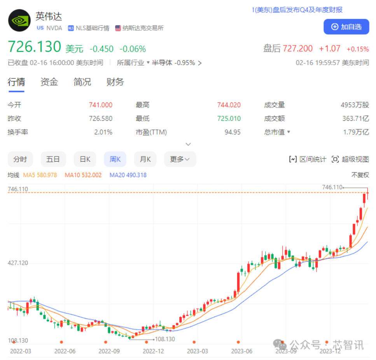376x360 pixels.
Task: Click the 2023-06 date axis label
Action: point(242,351)
